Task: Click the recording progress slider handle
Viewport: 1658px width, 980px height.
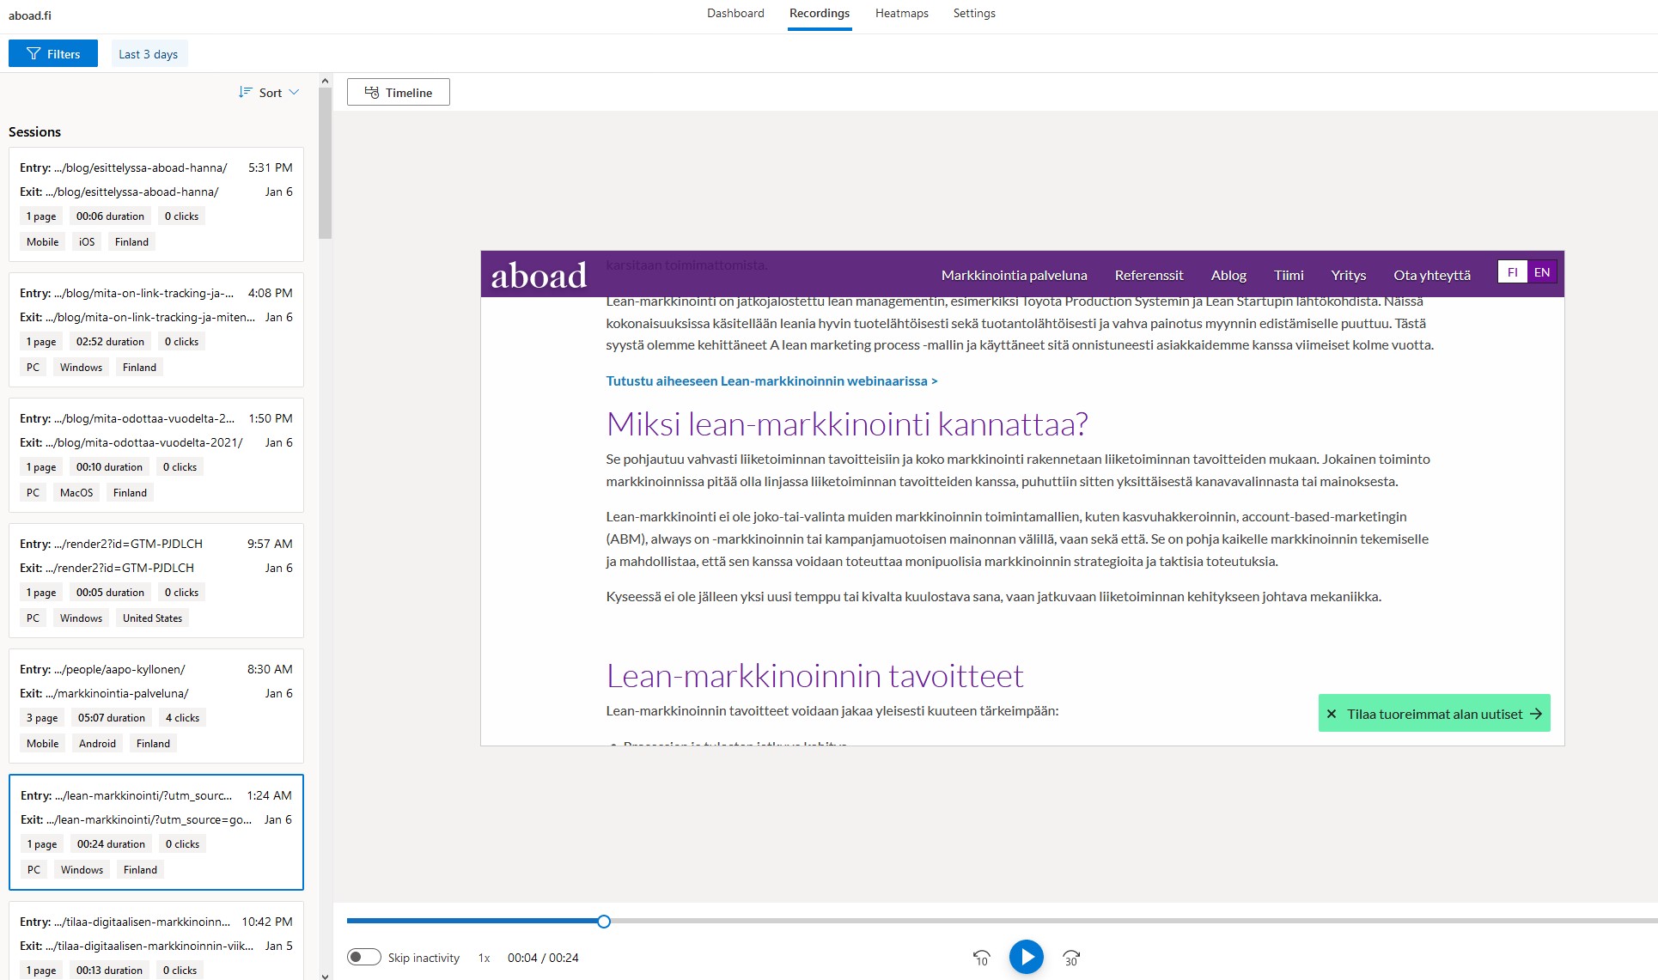Action: (x=604, y=922)
